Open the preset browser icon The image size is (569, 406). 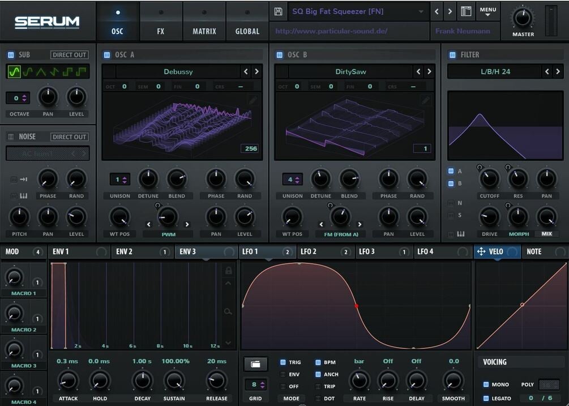(x=466, y=11)
